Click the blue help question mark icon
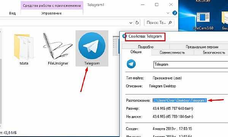This screenshot has height=137, width=228. [175, 13]
